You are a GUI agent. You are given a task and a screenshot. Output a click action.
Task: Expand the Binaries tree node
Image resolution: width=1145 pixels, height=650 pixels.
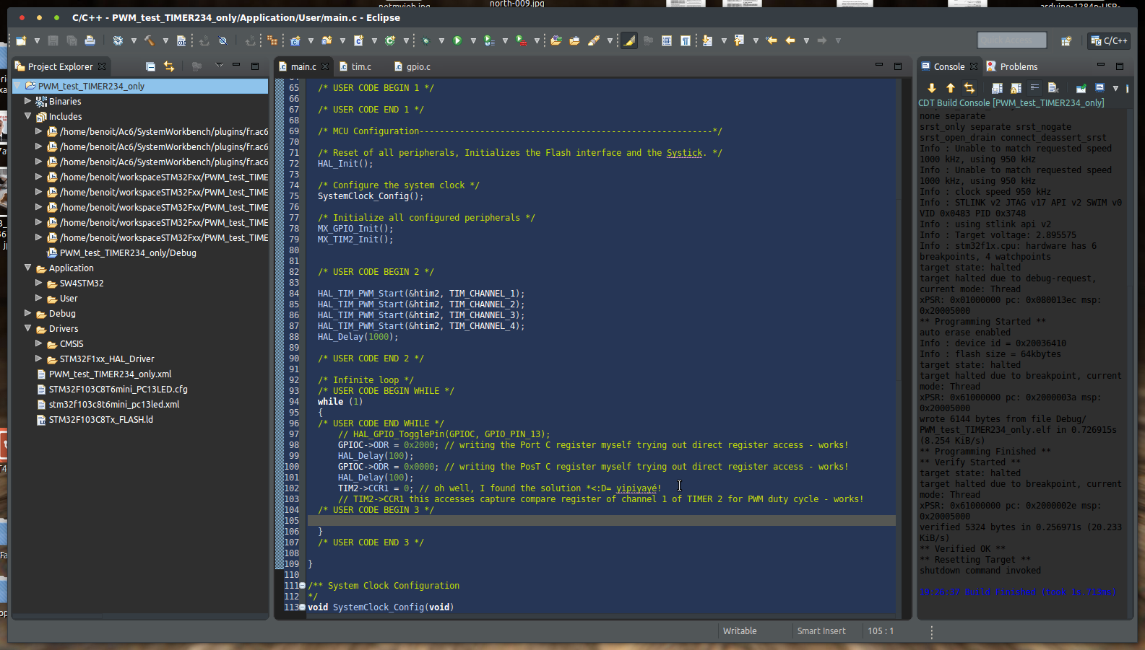[x=28, y=102]
